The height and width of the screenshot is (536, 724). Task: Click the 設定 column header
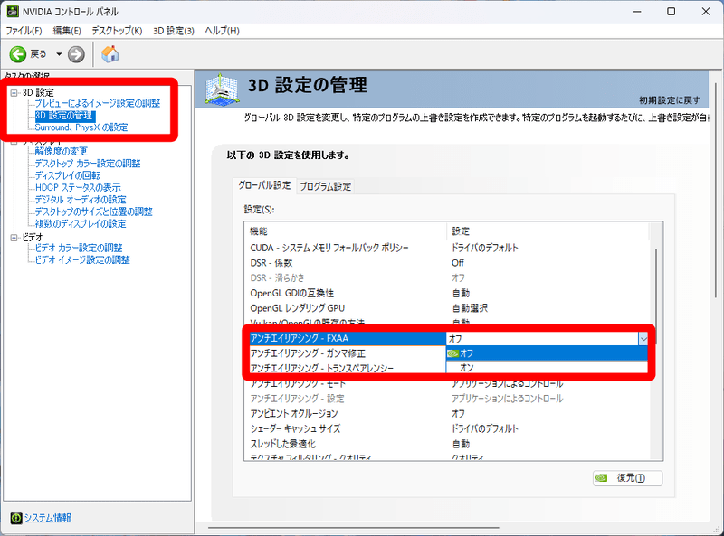pyautogui.click(x=548, y=231)
